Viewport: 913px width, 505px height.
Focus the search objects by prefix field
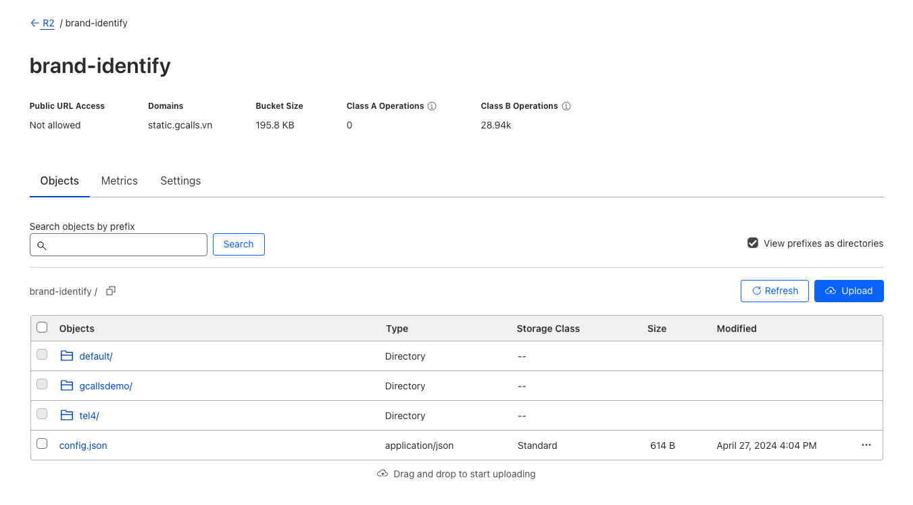tap(125, 245)
